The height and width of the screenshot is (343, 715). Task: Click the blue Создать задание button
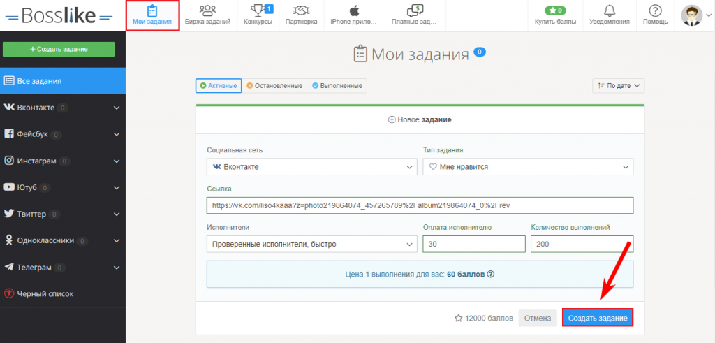598,318
